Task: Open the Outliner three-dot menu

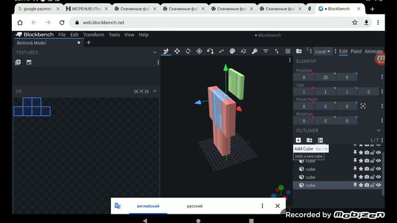Action: pos(382,140)
